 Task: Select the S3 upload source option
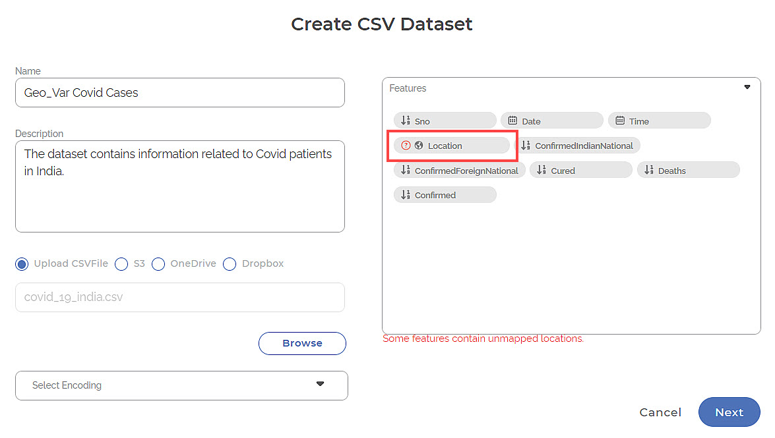tap(121, 263)
